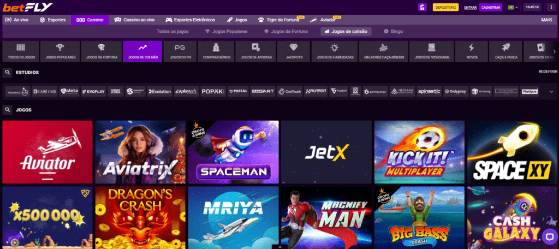Choose the MELHORES CAÇA-NÍQUEIS category tile
This screenshot has height=249, width=559.
383,51
